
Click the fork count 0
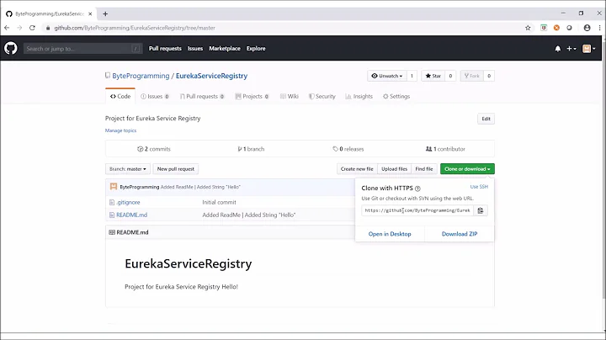point(489,76)
